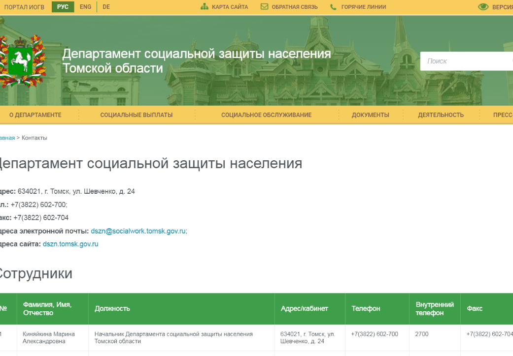Open О департаменте menu
This screenshot has width=513, height=356.
pos(35,115)
